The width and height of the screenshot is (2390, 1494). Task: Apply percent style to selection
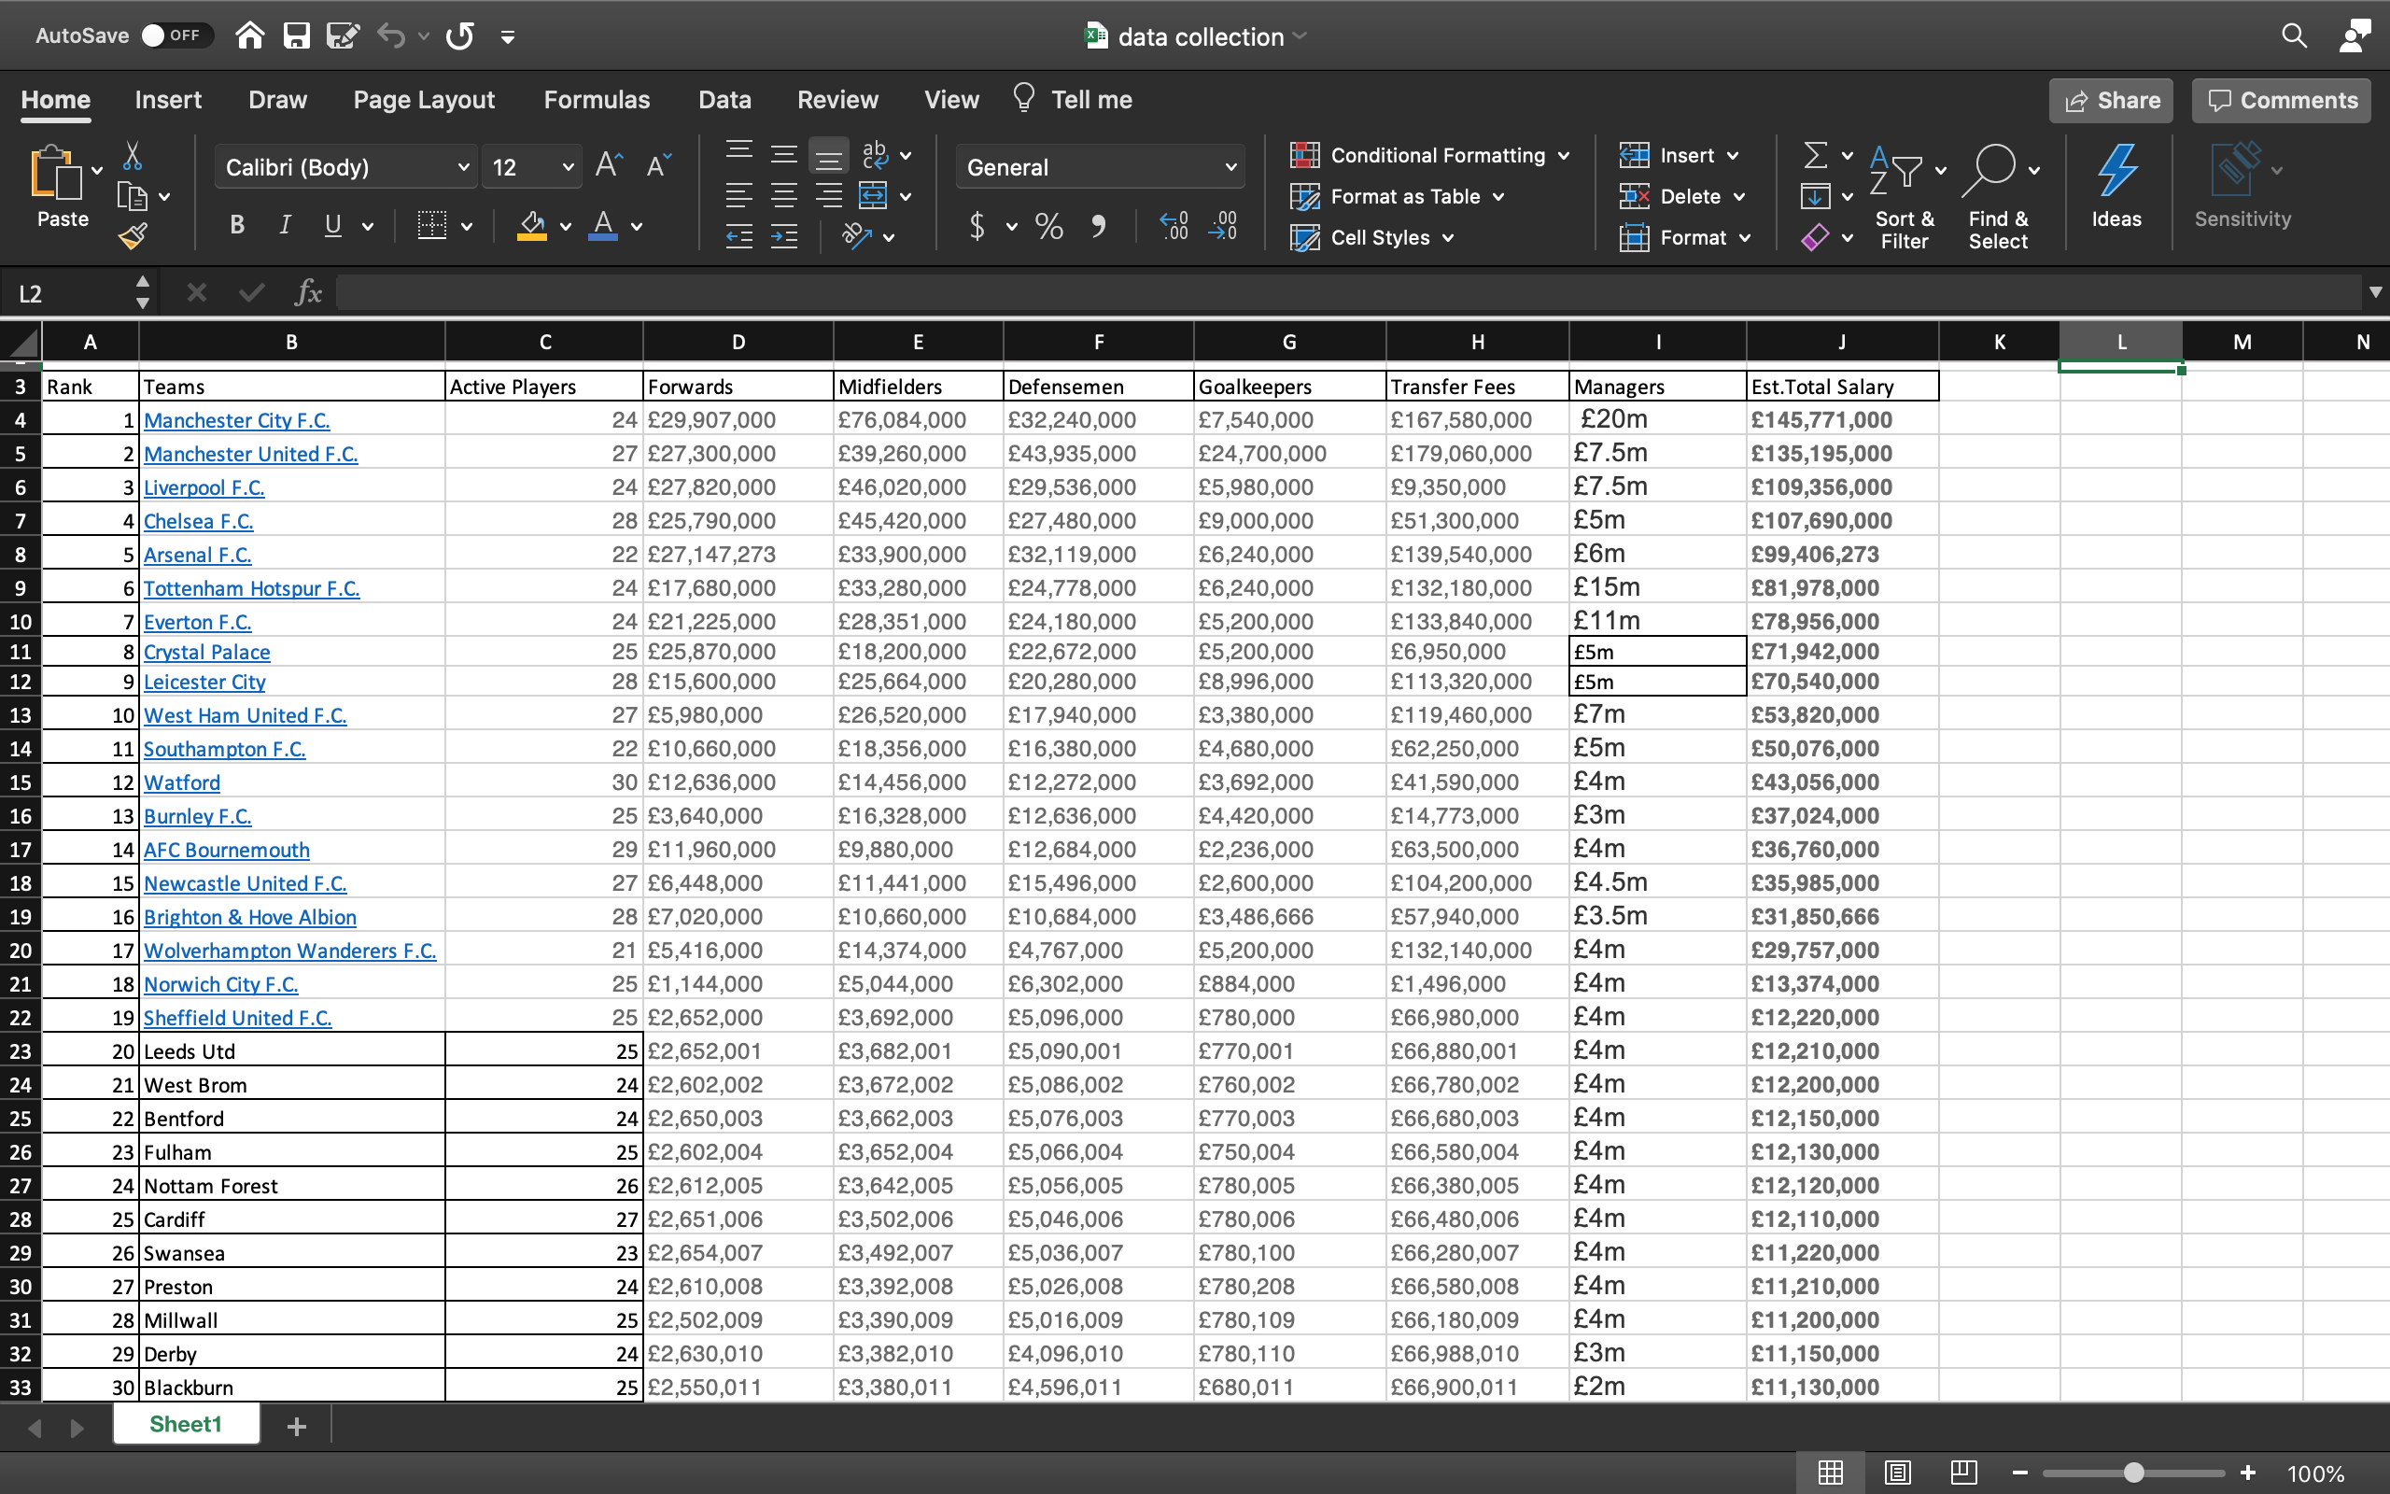1048,226
